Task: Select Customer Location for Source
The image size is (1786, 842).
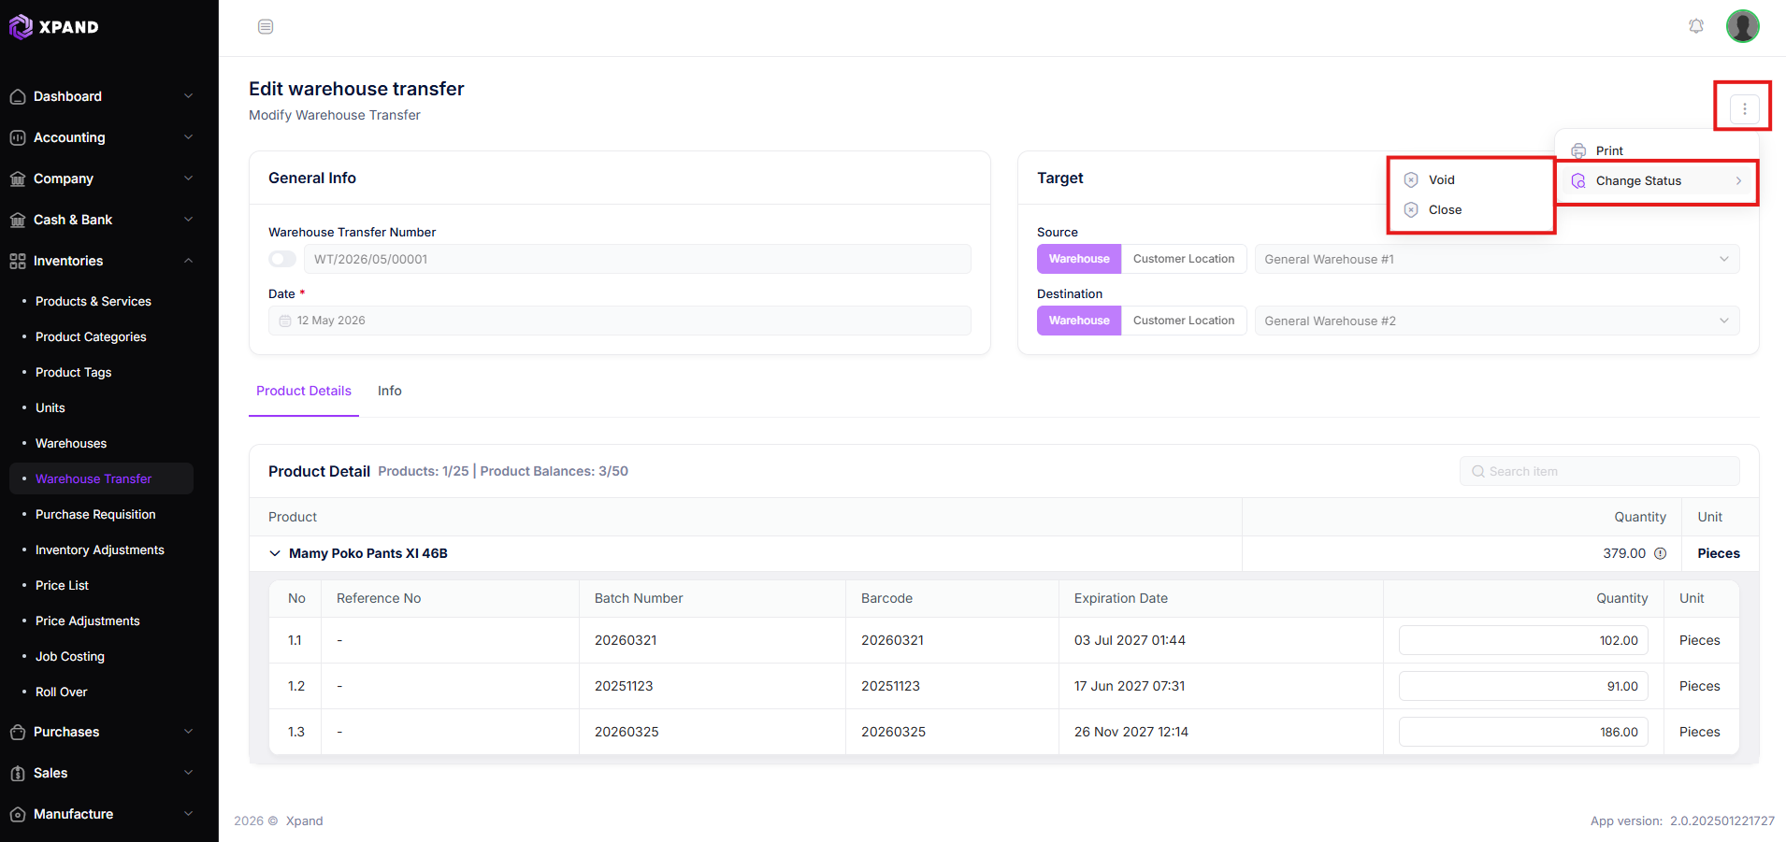Action: click(x=1184, y=259)
